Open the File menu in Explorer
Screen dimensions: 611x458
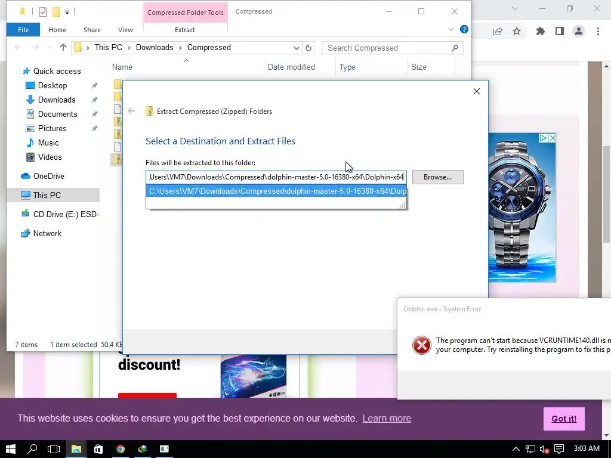click(x=23, y=30)
